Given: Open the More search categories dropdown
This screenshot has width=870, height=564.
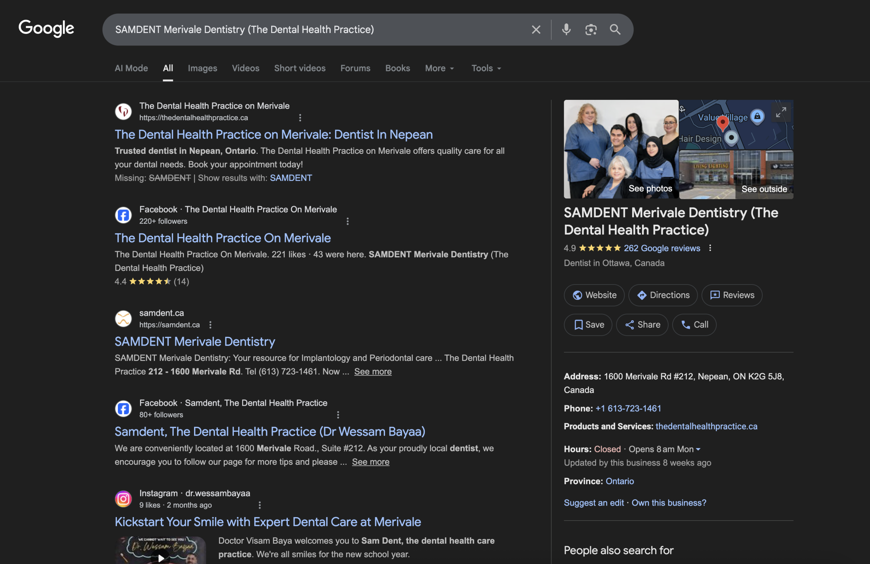Looking at the screenshot, I should 439,68.
